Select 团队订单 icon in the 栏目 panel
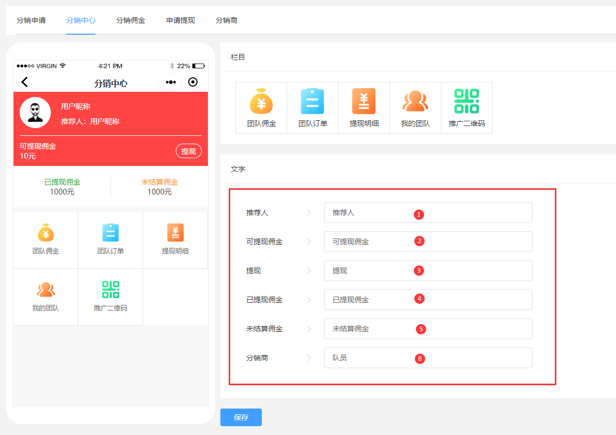The width and height of the screenshot is (616, 435). tap(313, 102)
